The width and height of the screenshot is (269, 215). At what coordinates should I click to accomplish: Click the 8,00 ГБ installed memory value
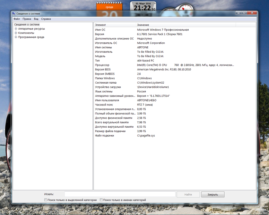142,109
